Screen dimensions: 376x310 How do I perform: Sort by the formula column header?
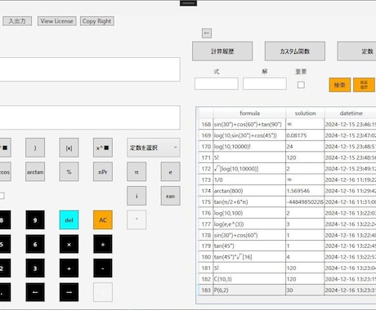249,113
